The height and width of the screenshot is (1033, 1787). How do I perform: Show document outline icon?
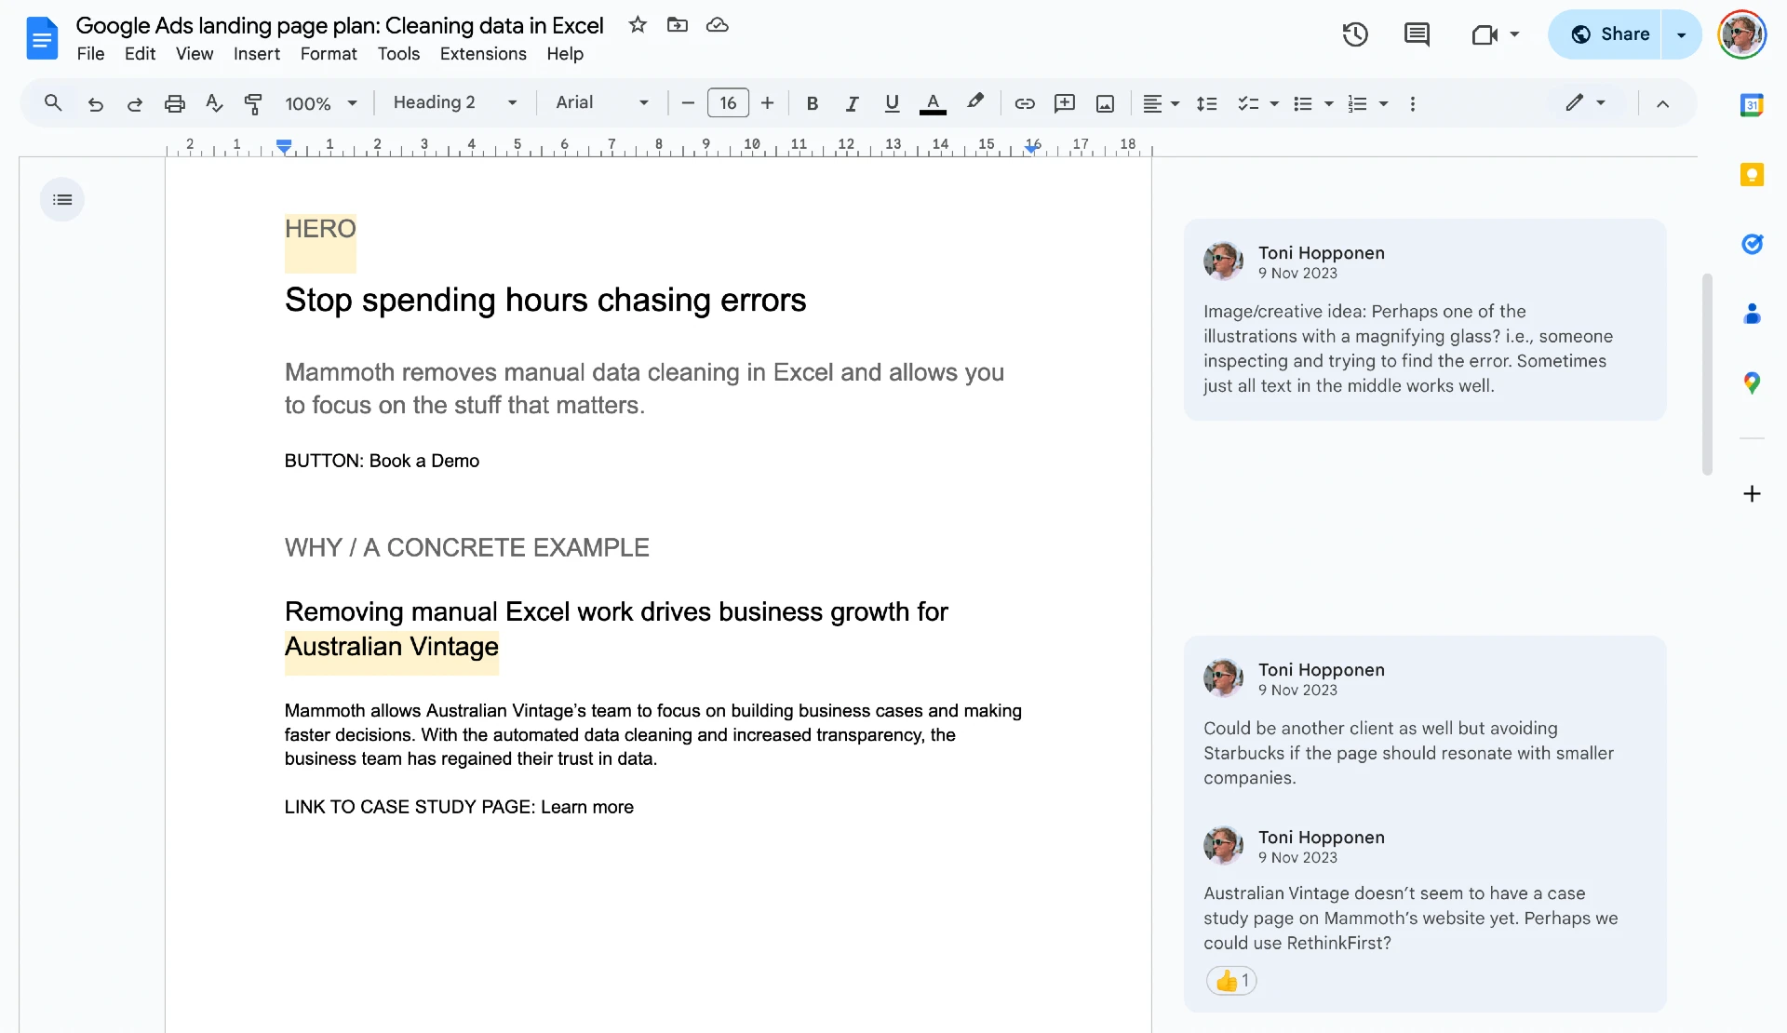click(x=62, y=199)
